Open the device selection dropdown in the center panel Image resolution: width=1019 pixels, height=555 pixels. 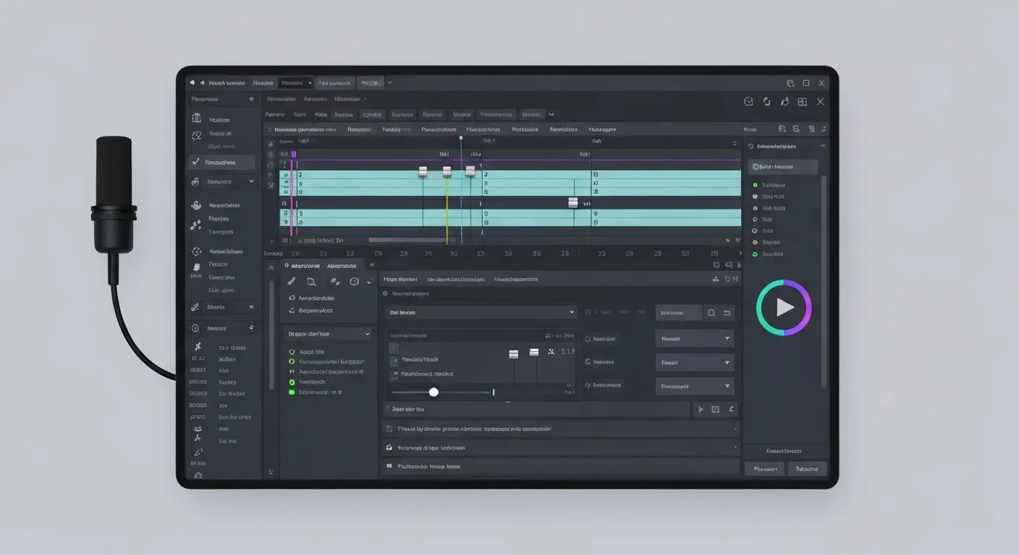tap(481, 312)
